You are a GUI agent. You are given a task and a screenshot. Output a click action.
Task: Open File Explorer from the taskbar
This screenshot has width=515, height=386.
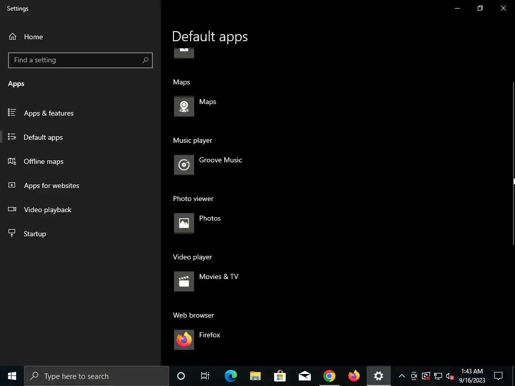(x=255, y=376)
